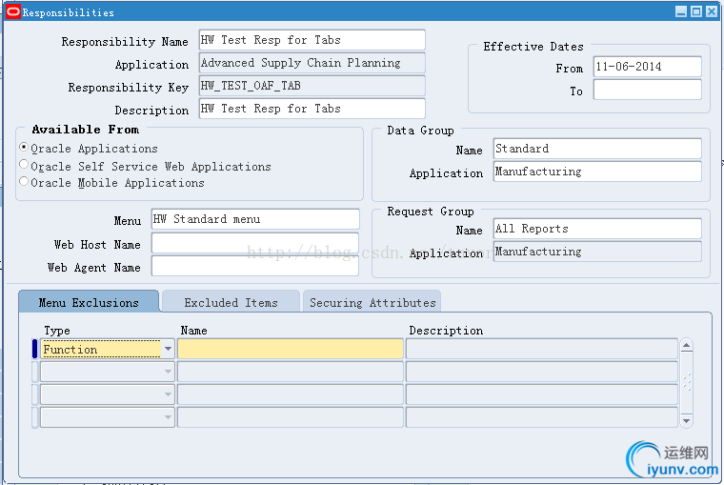The width and height of the screenshot is (724, 485).
Task: Open the Type dropdown showing Function
Action: 168,349
